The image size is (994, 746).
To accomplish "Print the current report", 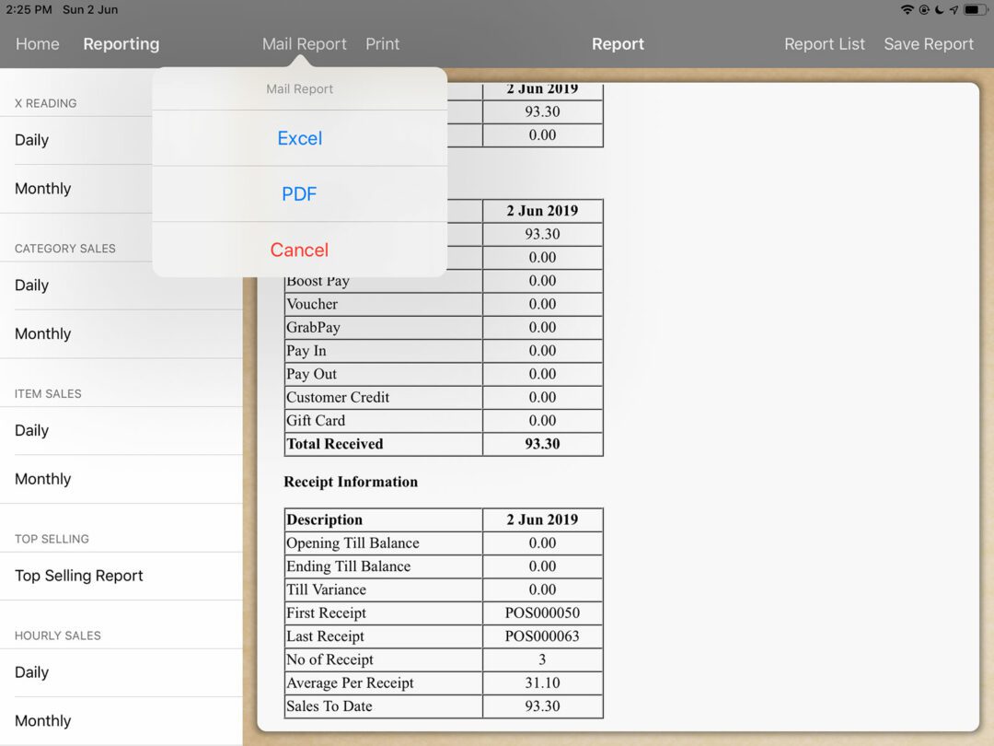I will point(382,44).
